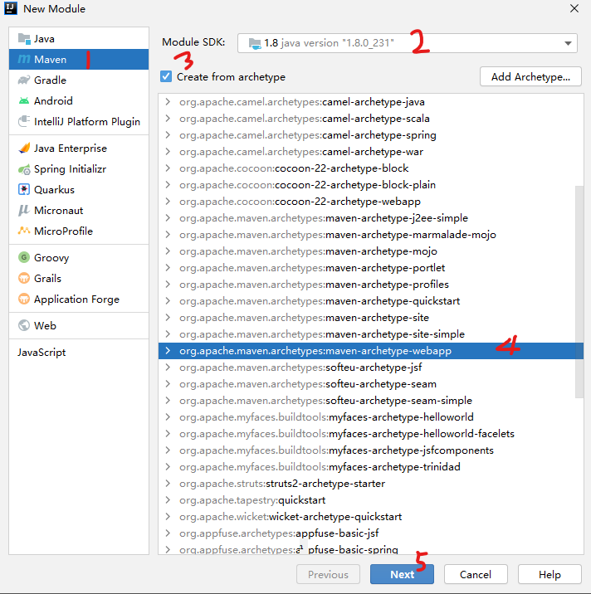Select JavaScript project type
The width and height of the screenshot is (591, 594).
[79, 353]
